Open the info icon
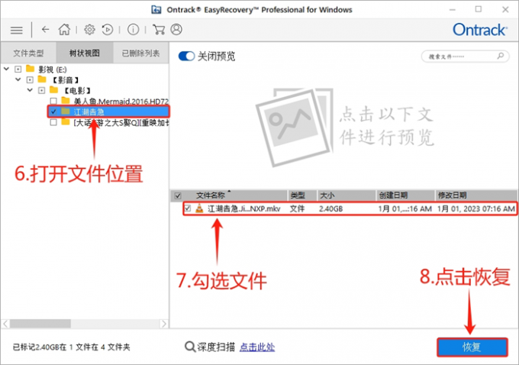 coord(133,30)
